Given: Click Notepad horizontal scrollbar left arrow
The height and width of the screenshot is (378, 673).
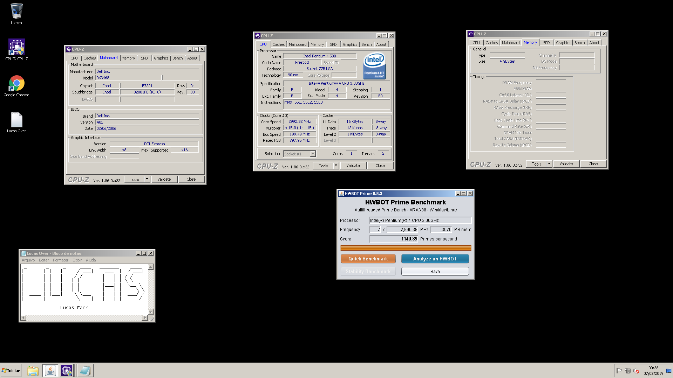Looking at the screenshot, I should [x=23, y=318].
